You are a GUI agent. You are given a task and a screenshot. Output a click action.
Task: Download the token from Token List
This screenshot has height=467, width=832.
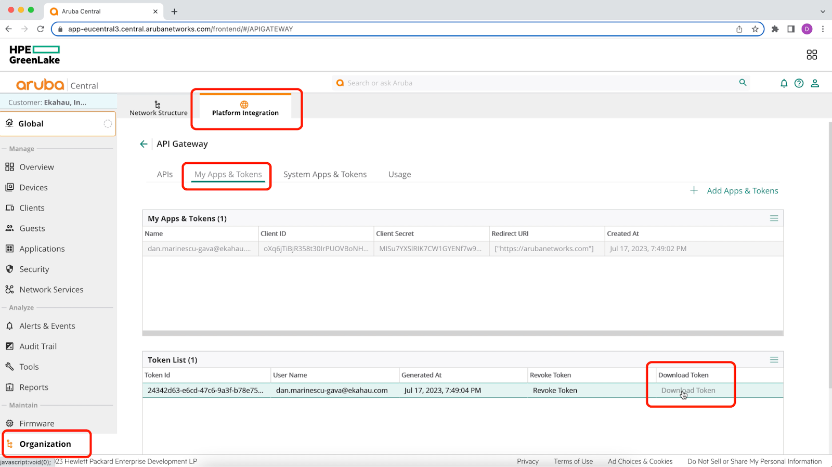click(688, 391)
